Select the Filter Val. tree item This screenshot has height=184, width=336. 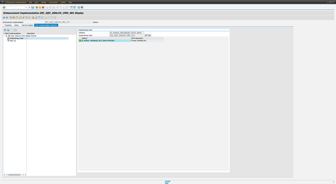pos(13,41)
